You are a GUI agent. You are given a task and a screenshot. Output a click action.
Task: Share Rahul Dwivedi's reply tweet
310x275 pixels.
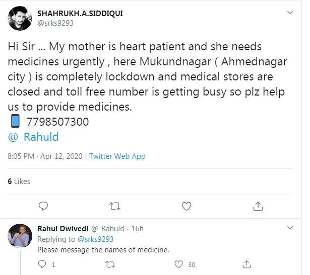click(247, 264)
